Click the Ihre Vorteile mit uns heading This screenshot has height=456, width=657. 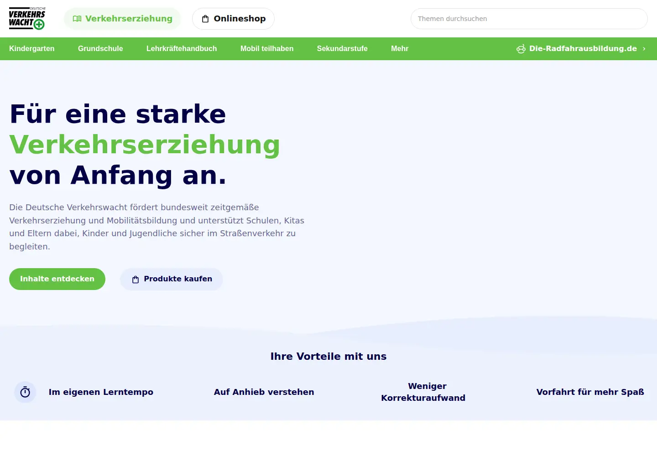[328, 357]
